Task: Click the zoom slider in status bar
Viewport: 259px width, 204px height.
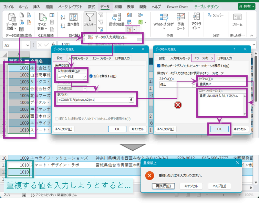Action: [x=223, y=195]
